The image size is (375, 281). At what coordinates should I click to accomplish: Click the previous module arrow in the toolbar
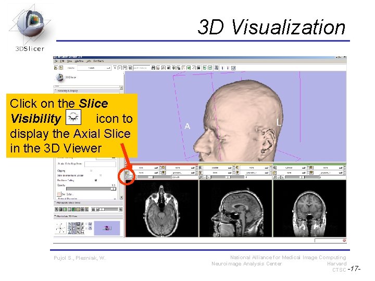[x=115, y=68]
